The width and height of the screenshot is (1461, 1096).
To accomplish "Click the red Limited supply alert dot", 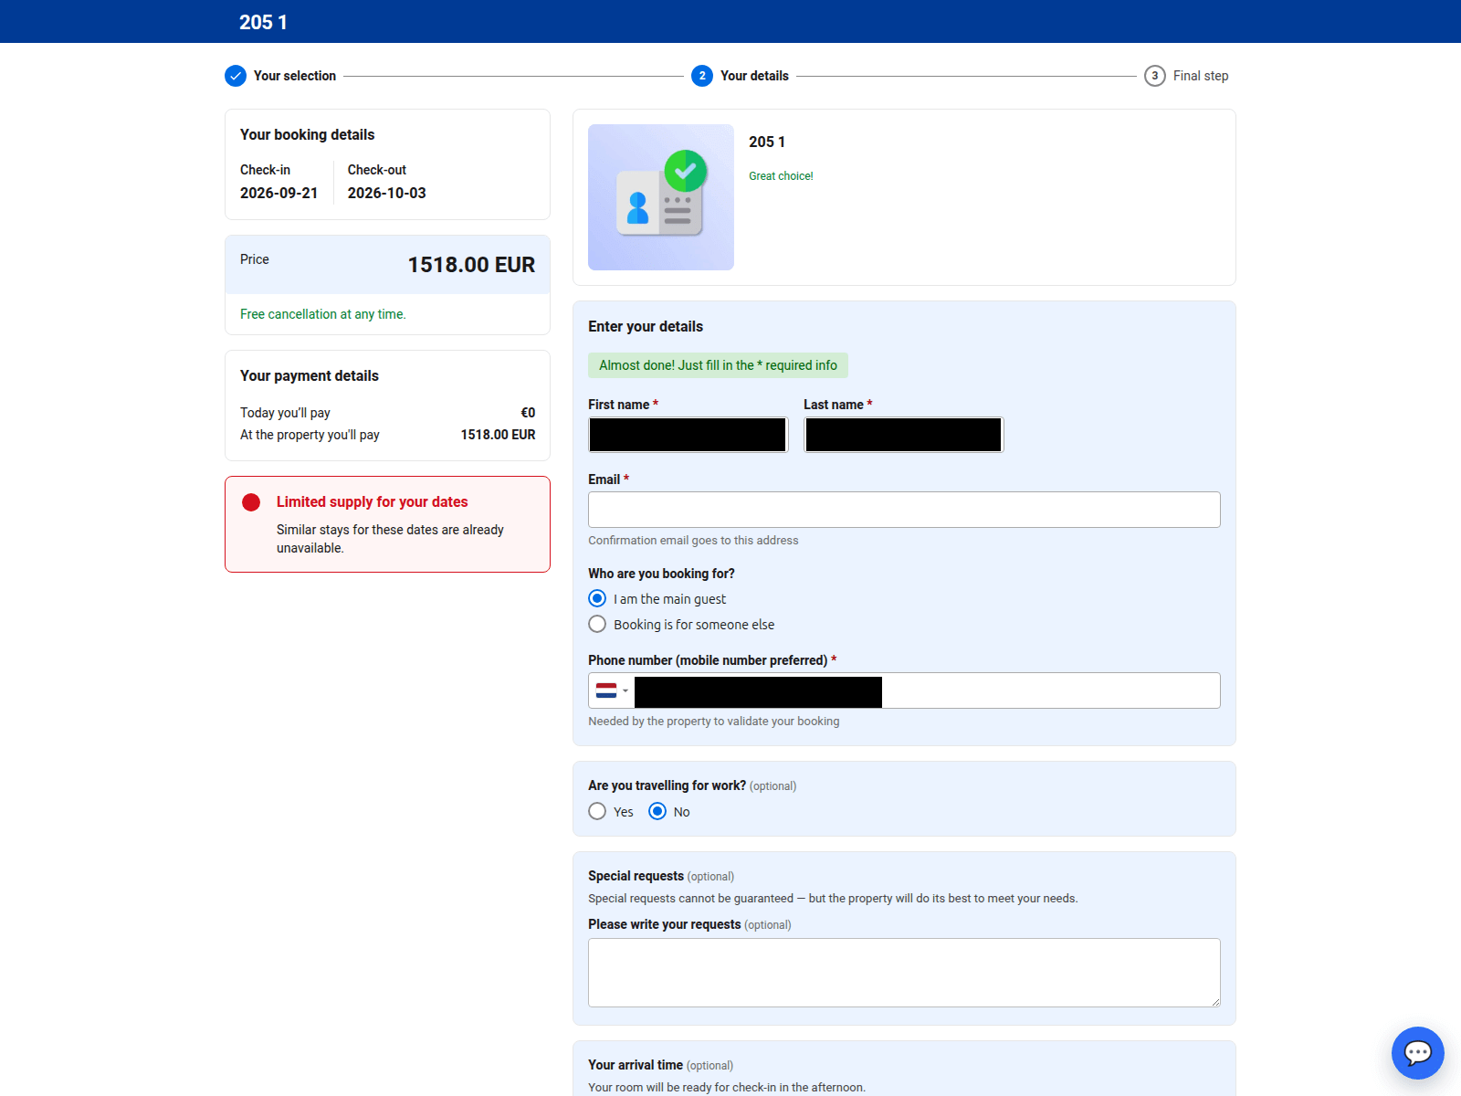I will point(251,502).
